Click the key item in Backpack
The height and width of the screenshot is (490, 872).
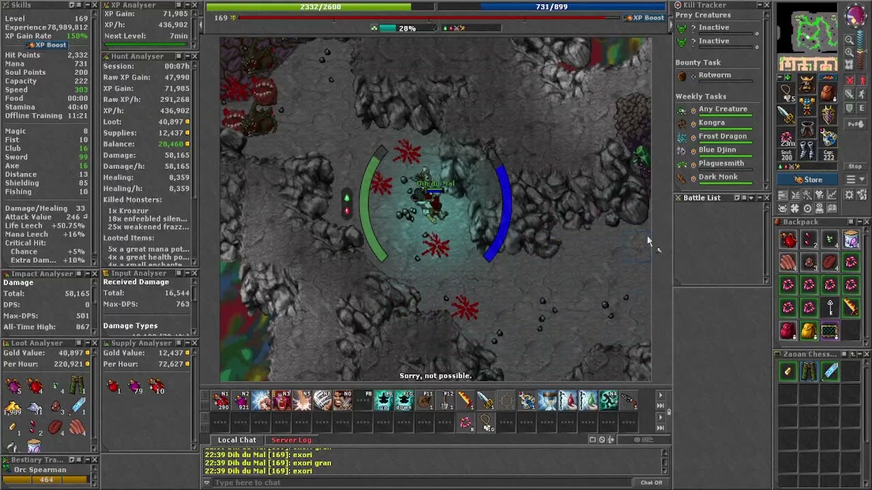click(x=830, y=308)
